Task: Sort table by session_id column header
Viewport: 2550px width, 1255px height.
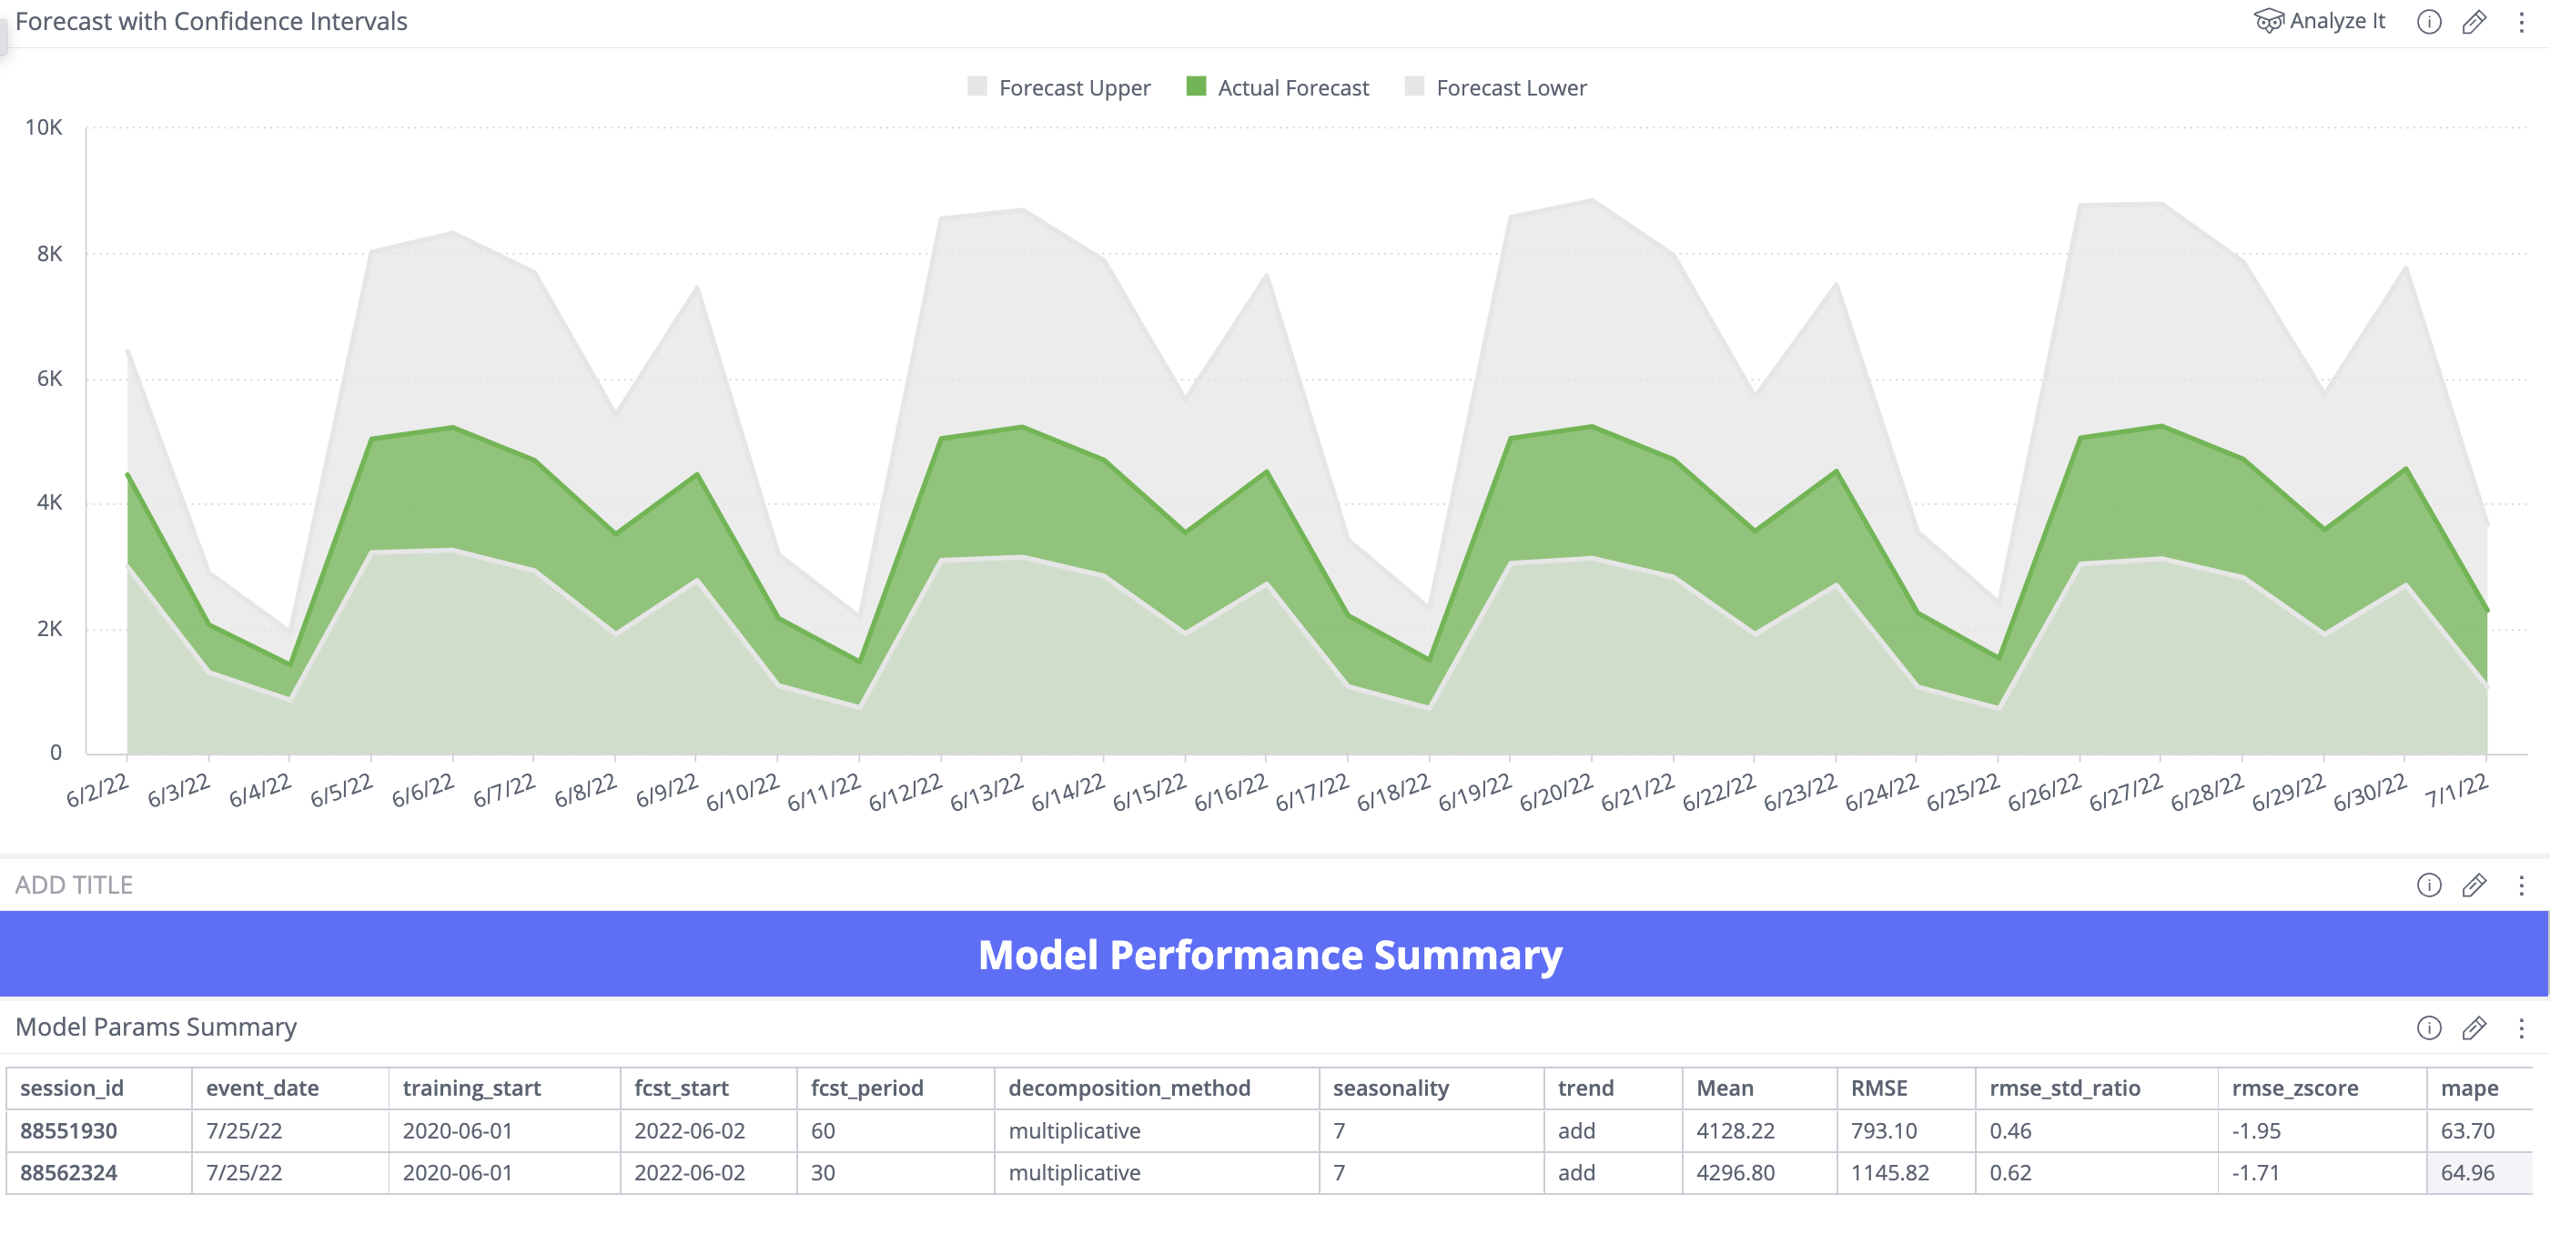Action: (71, 1088)
